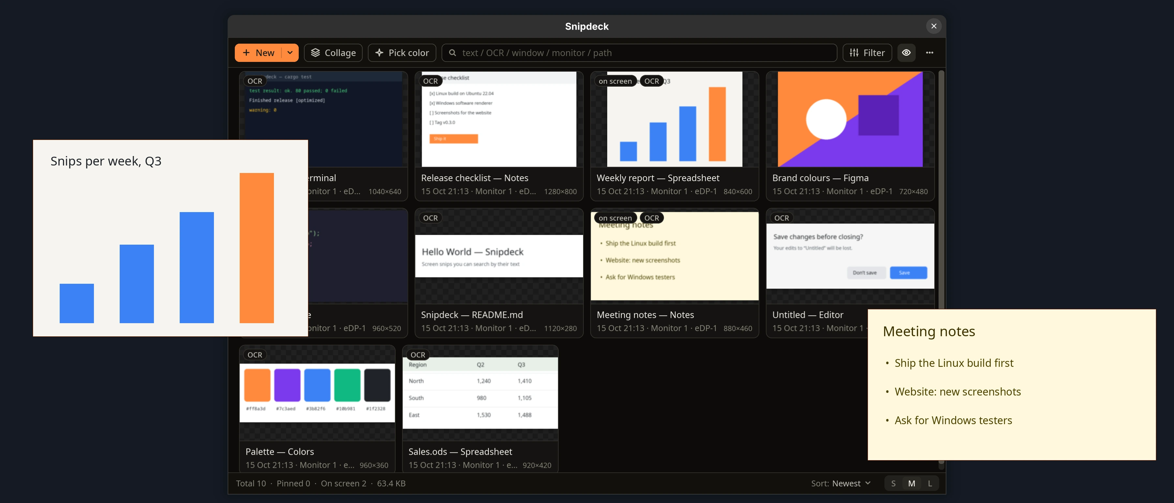This screenshot has width=1174, height=503.
Task: Toggle the eye visibility button
Action: point(906,53)
